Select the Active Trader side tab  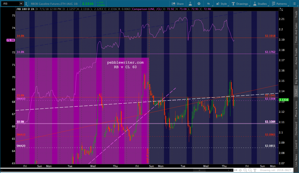click(x=296, y=56)
